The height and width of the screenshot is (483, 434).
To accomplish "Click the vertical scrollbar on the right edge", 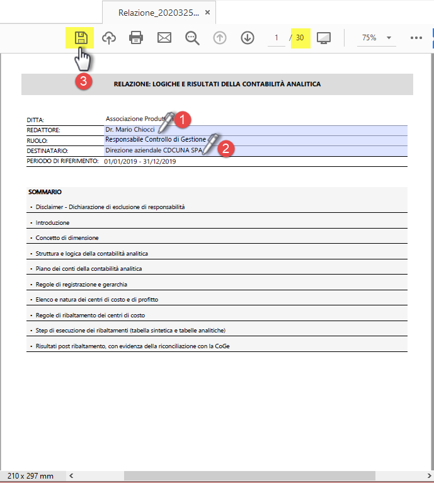I will pyautogui.click(x=432, y=262).
